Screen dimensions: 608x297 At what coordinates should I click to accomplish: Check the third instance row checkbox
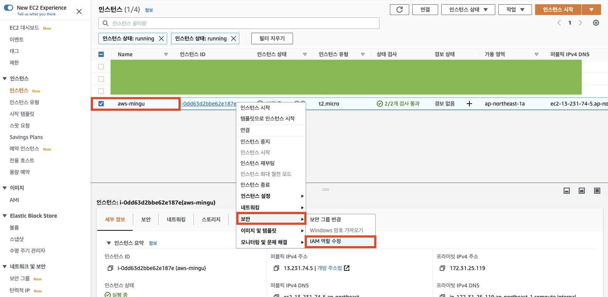click(101, 91)
